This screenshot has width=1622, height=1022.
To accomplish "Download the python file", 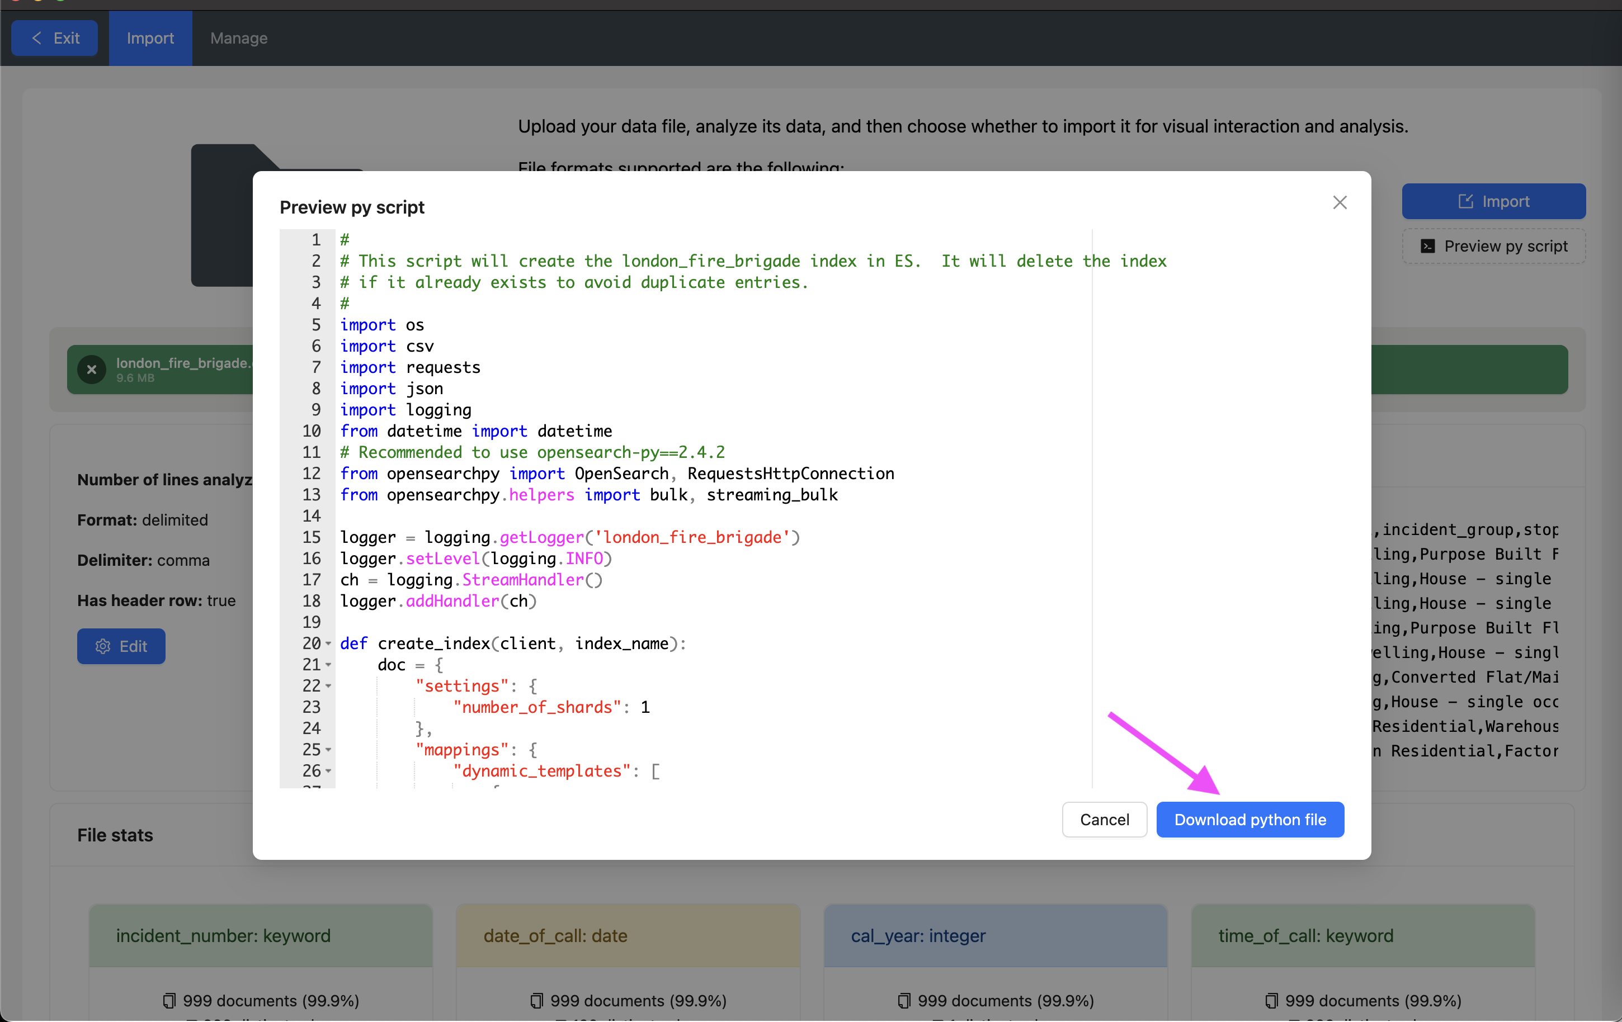I will coord(1249,820).
